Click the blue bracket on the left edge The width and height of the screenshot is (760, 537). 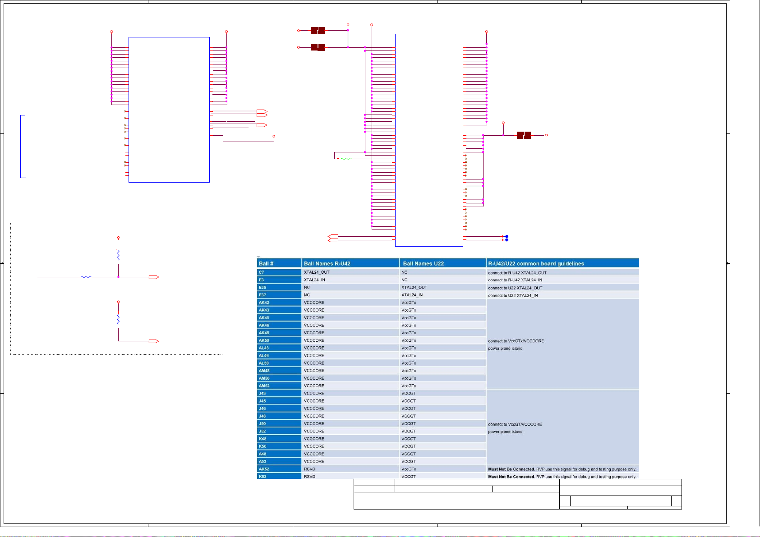tap(21, 147)
